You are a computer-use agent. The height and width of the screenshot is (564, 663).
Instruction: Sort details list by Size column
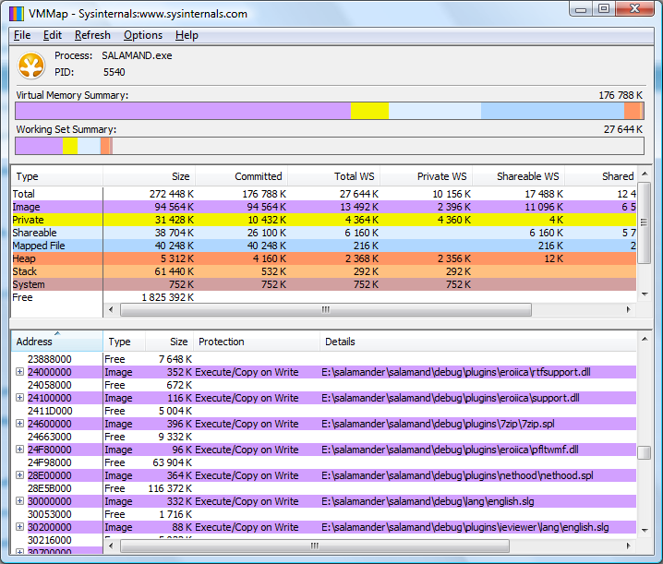click(x=169, y=342)
